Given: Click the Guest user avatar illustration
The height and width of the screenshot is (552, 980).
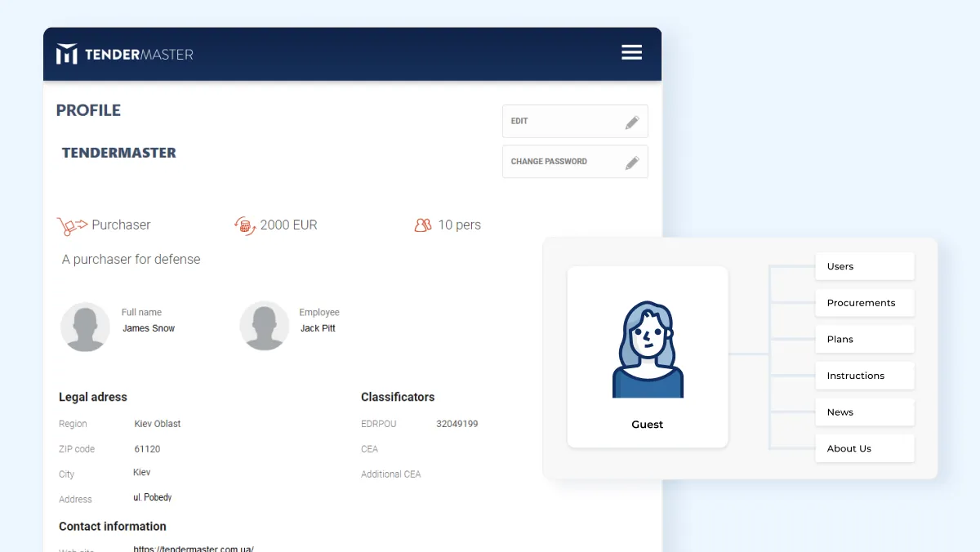Looking at the screenshot, I should (x=648, y=349).
